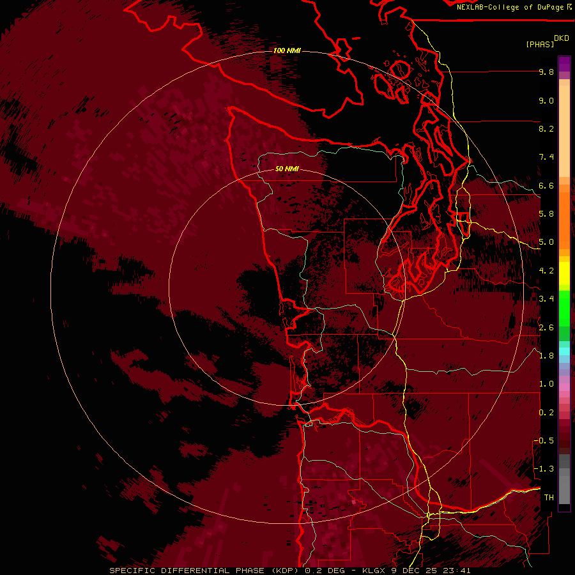This screenshot has width=575, height=575.
Task: Click the KLGX 9 DEC 25 23:41 timestamp
Action: coord(416,571)
